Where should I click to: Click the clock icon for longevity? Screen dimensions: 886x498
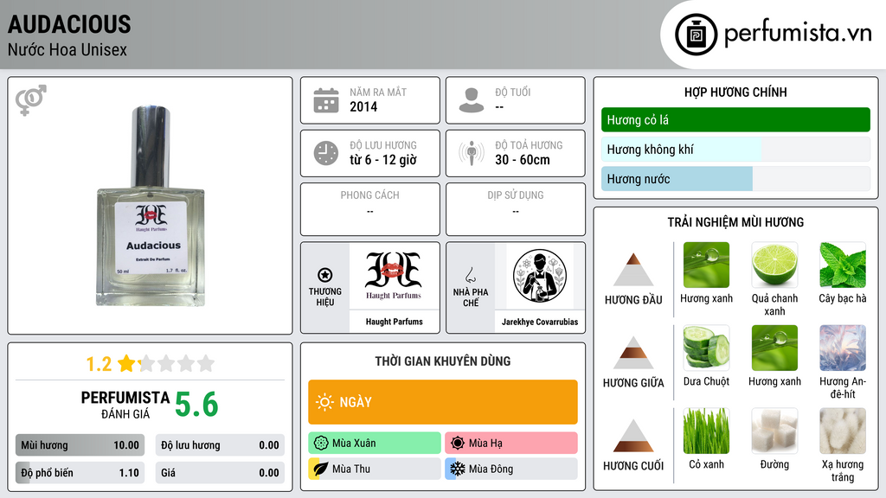(x=326, y=153)
